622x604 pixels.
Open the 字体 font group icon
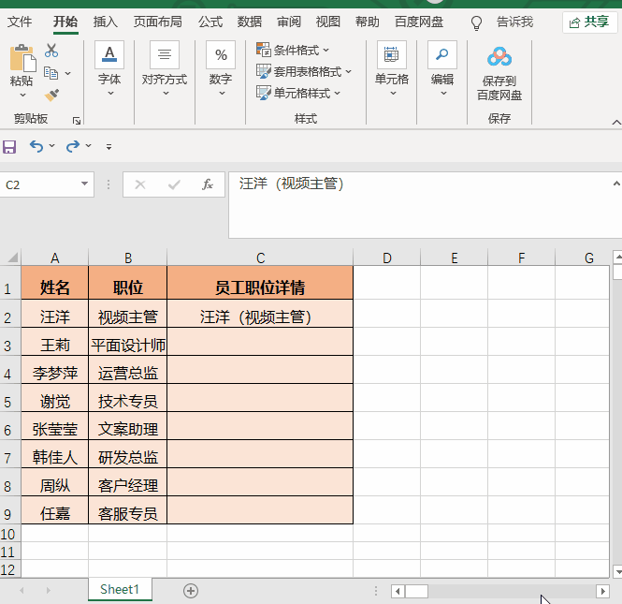click(x=109, y=55)
